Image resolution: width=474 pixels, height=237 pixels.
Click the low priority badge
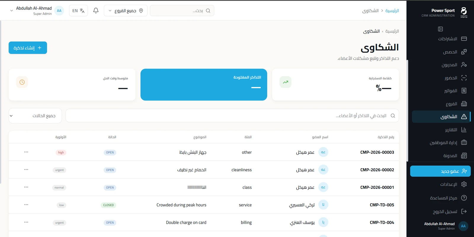[x=61, y=205]
